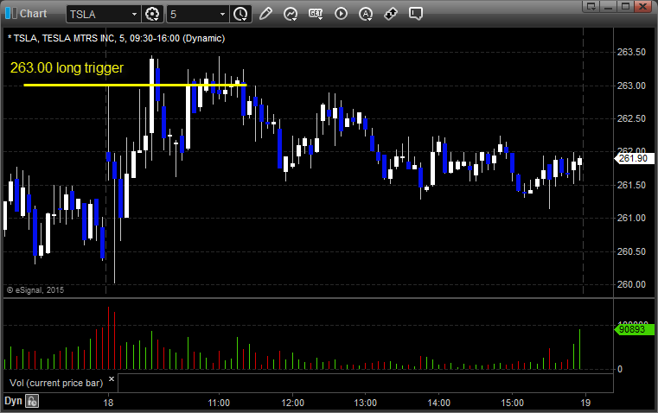Click the 14:00 time axis label
Image resolution: width=658 pixels, height=413 pixels.
pos(439,403)
